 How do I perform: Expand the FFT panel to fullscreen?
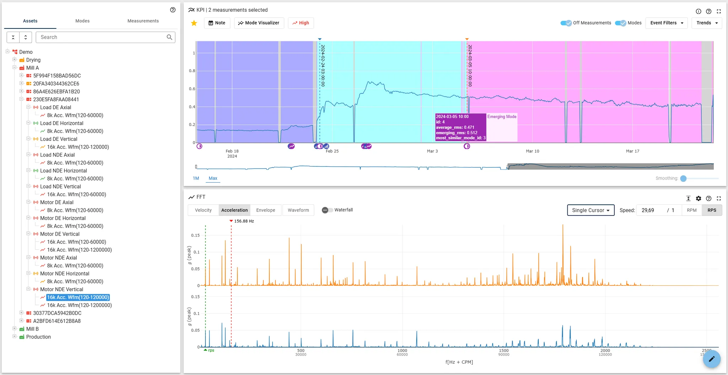coord(719,198)
